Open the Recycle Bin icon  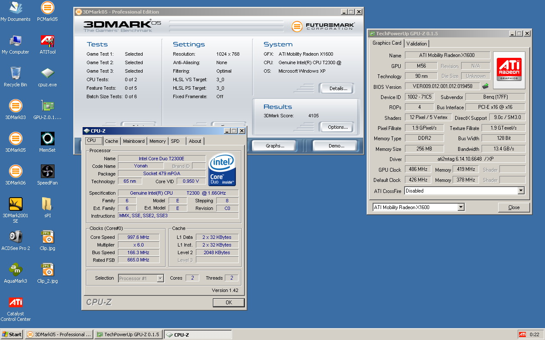pos(15,77)
